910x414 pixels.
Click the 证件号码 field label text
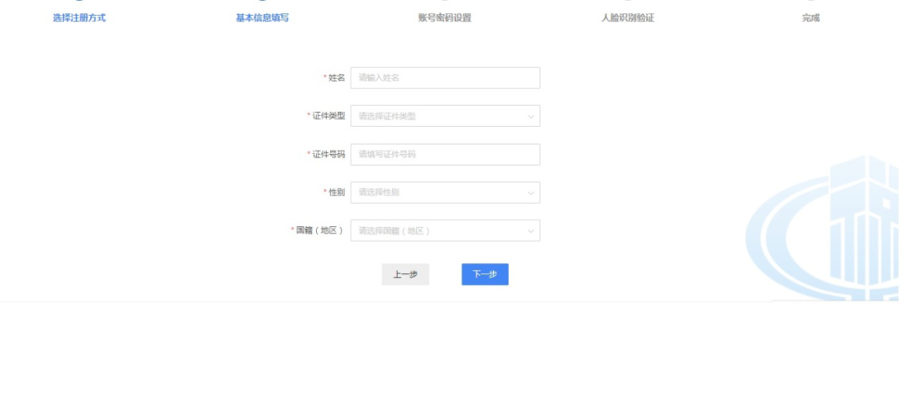tap(329, 155)
